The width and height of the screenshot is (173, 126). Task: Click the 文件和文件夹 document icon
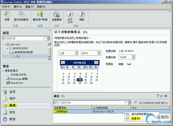8,75
